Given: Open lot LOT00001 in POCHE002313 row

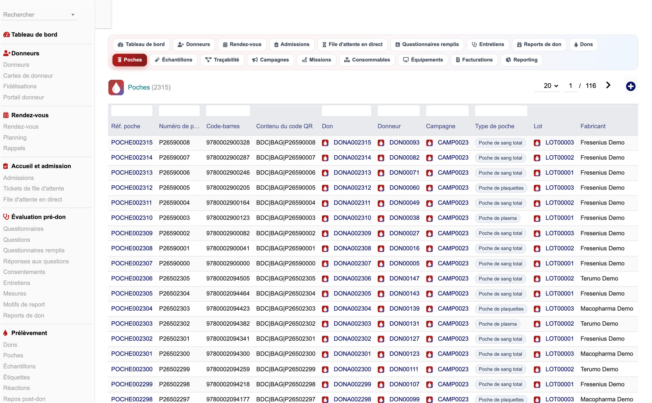Looking at the screenshot, I should click(x=560, y=173).
